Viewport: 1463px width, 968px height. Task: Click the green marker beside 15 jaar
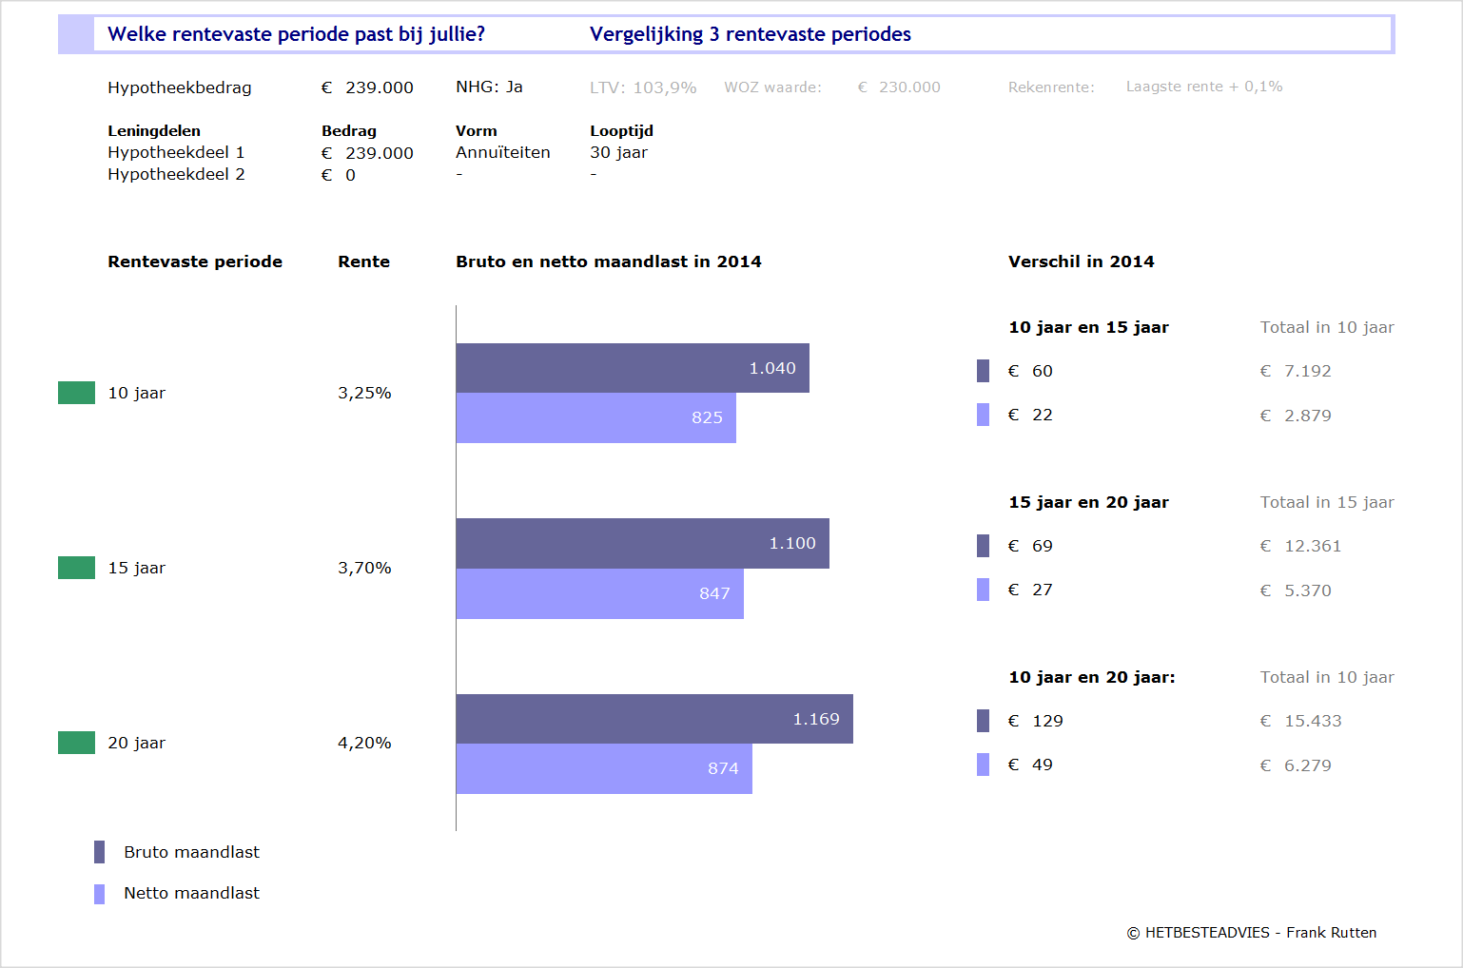tap(76, 568)
